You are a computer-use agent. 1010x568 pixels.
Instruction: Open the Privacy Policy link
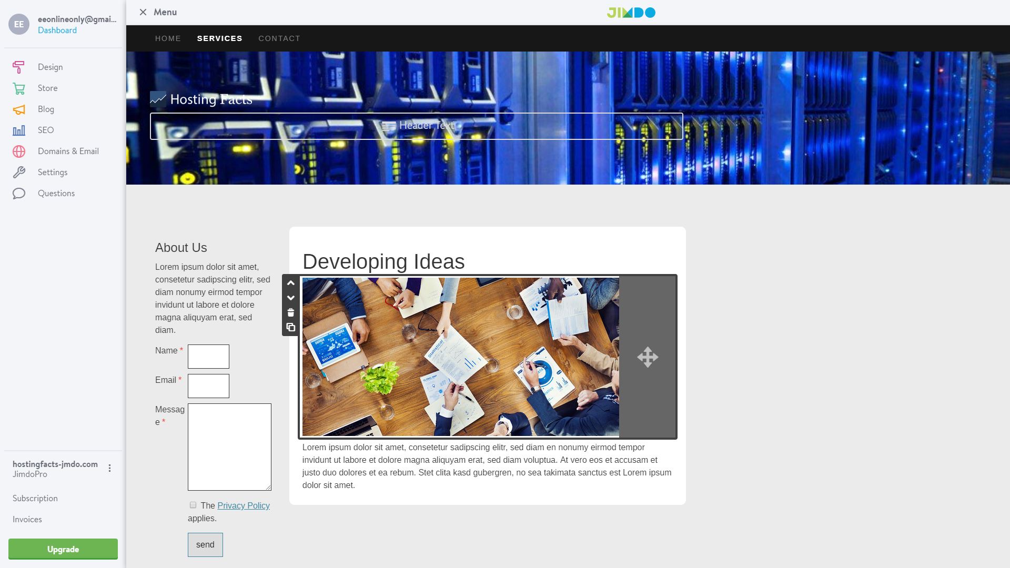pos(244,505)
